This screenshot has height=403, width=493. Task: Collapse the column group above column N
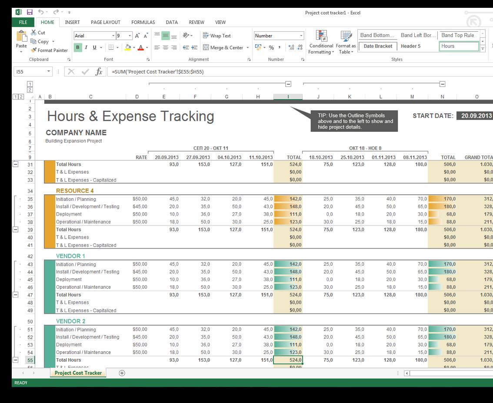443,84
